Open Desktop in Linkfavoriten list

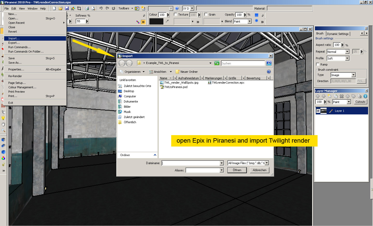click(129, 91)
